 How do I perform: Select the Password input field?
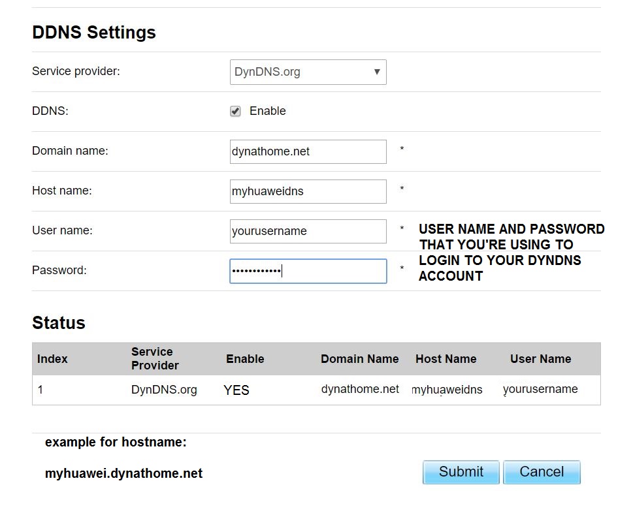coord(308,271)
